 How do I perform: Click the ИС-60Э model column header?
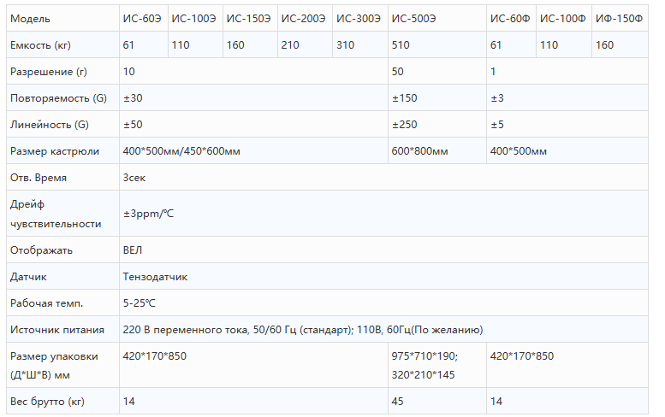coord(142,18)
